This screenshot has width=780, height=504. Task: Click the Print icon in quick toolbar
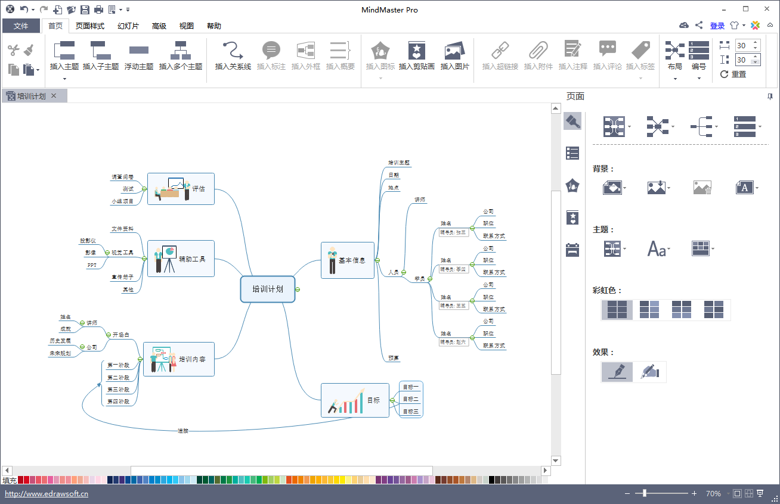click(x=98, y=10)
